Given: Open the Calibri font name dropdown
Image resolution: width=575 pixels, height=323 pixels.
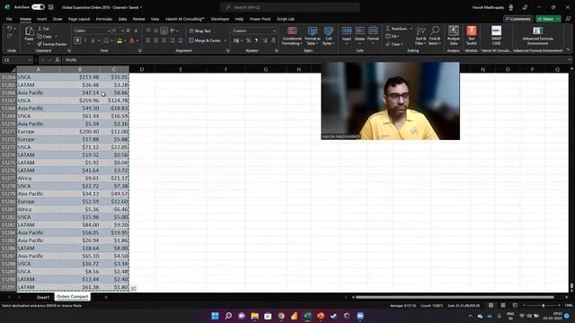Looking at the screenshot, I should click(x=109, y=31).
